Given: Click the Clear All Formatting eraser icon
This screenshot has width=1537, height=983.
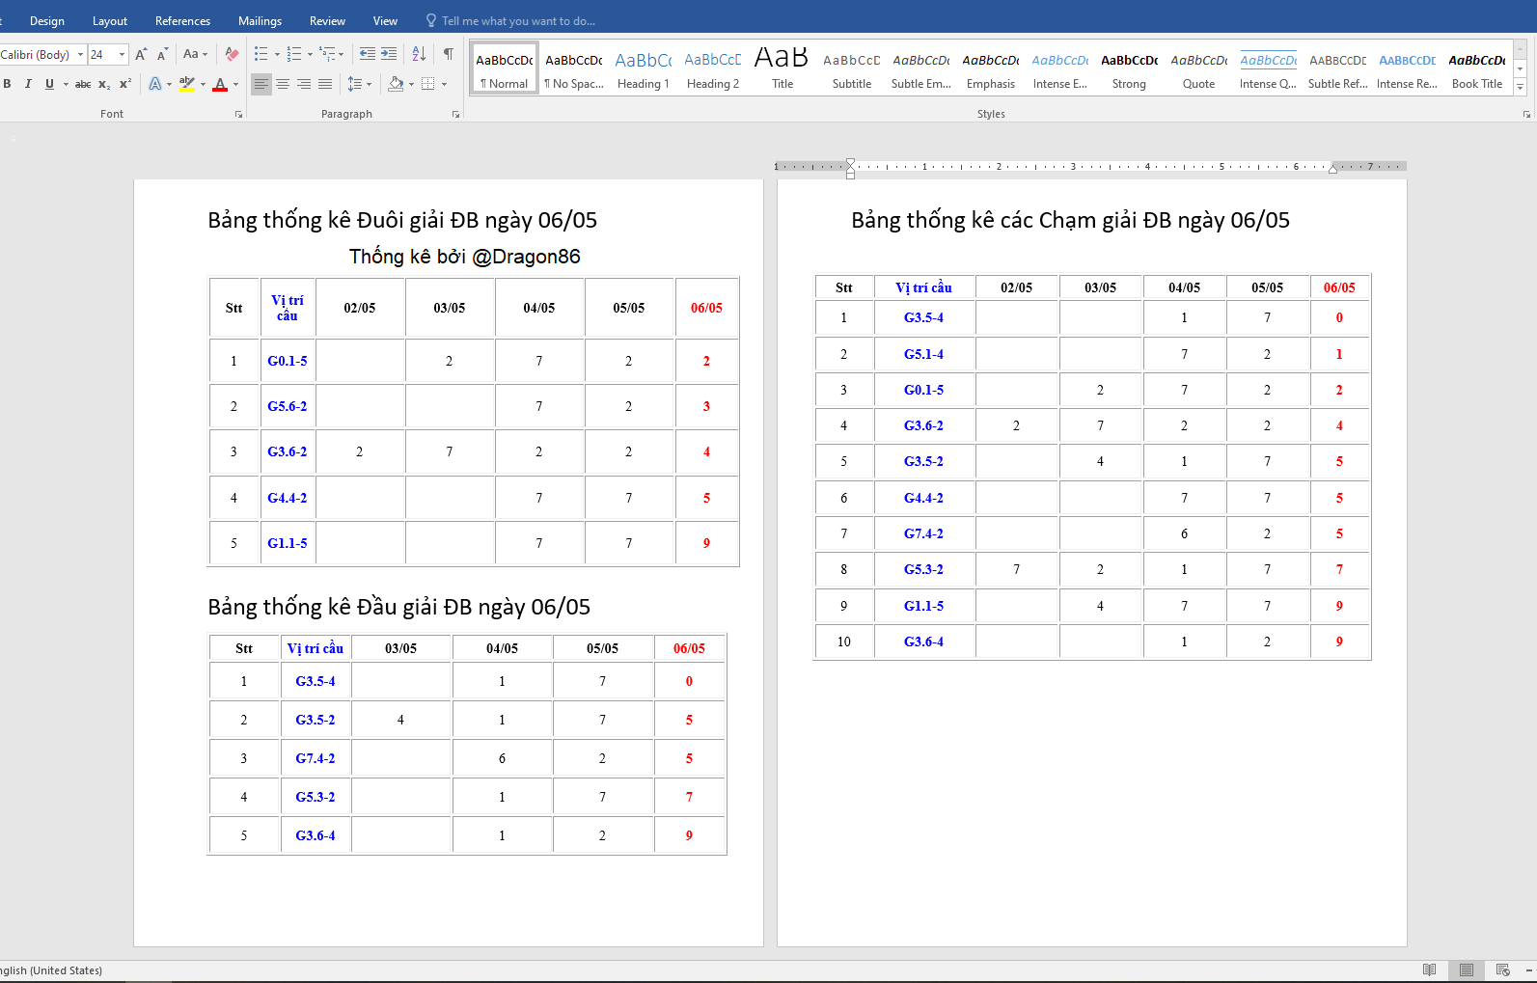Looking at the screenshot, I should pos(232,54).
